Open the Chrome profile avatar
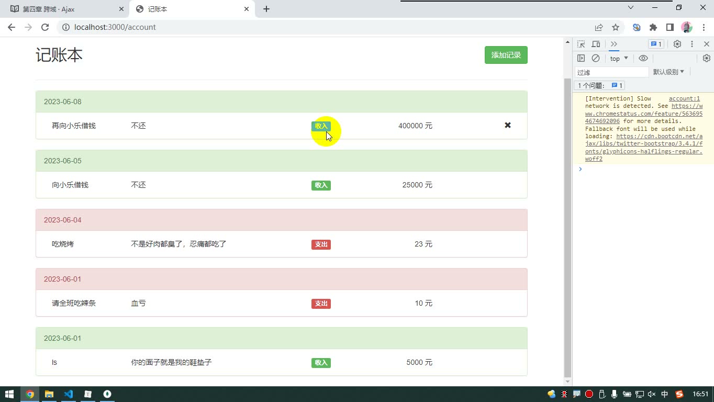 (x=687, y=27)
